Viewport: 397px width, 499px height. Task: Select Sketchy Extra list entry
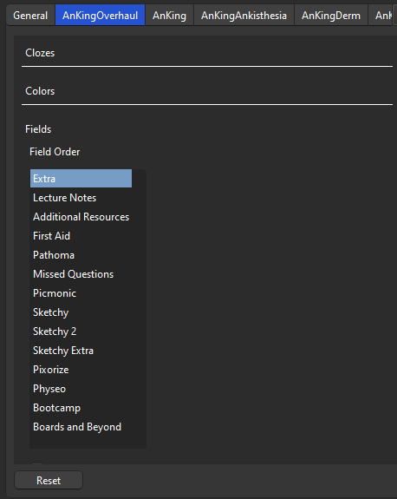(81, 351)
